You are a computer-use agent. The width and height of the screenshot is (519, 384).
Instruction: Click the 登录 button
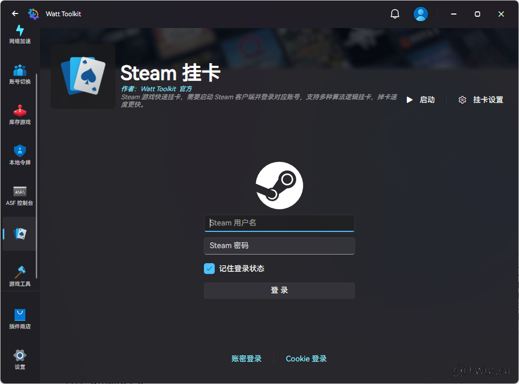click(x=279, y=290)
